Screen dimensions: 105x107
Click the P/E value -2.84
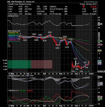[x=45, y=7]
